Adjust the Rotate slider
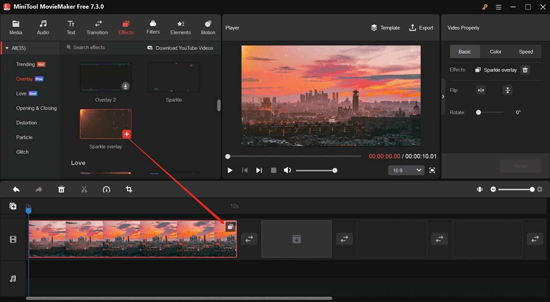Screen dimensions: 550x302 490,112
